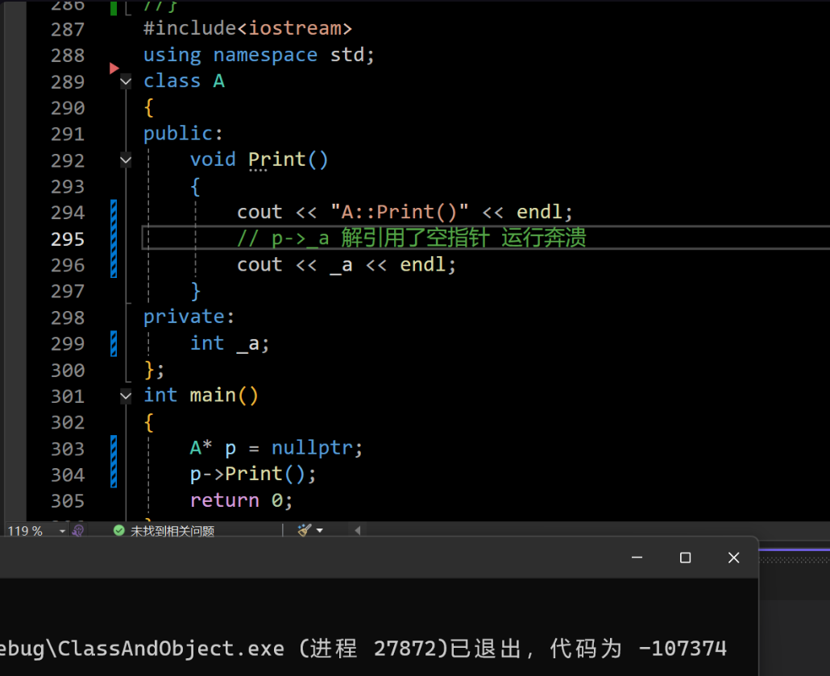The height and width of the screenshot is (676, 830).
Task: Select line number 295 in the gutter
Action: pyautogui.click(x=68, y=239)
